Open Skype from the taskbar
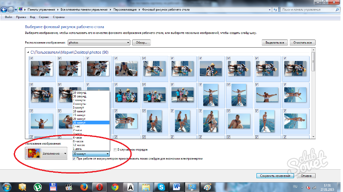 (x=162, y=187)
